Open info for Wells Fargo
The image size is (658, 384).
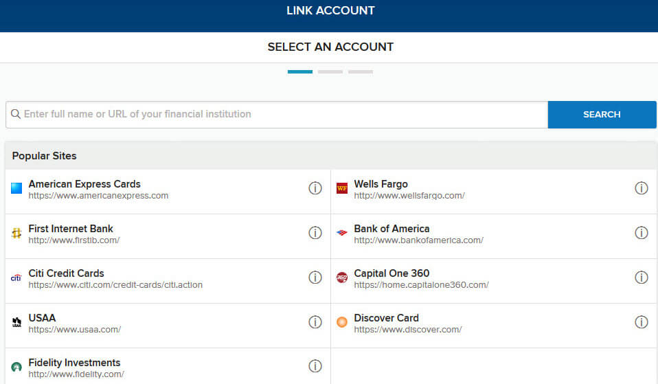[x=642, y=188]
